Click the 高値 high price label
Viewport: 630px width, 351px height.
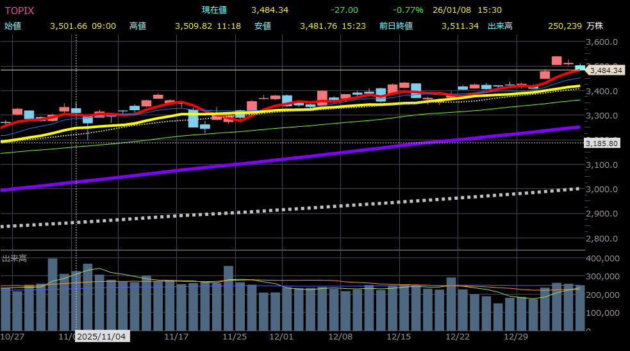pos(138,26)
